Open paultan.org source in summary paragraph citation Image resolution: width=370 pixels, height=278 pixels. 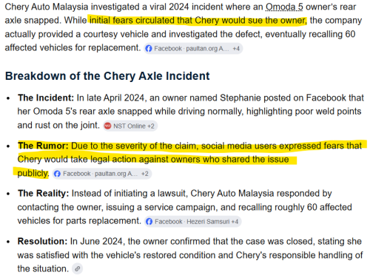[207, 49]
